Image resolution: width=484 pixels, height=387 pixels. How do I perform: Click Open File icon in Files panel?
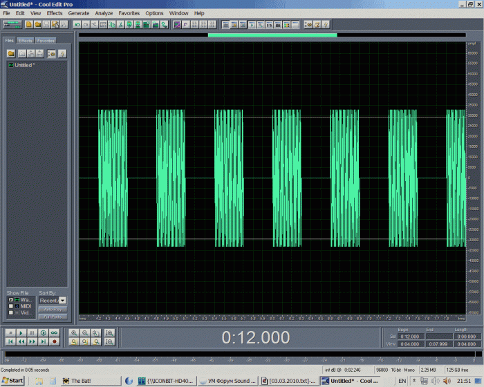pyautogui.click(x=11, y=54)
